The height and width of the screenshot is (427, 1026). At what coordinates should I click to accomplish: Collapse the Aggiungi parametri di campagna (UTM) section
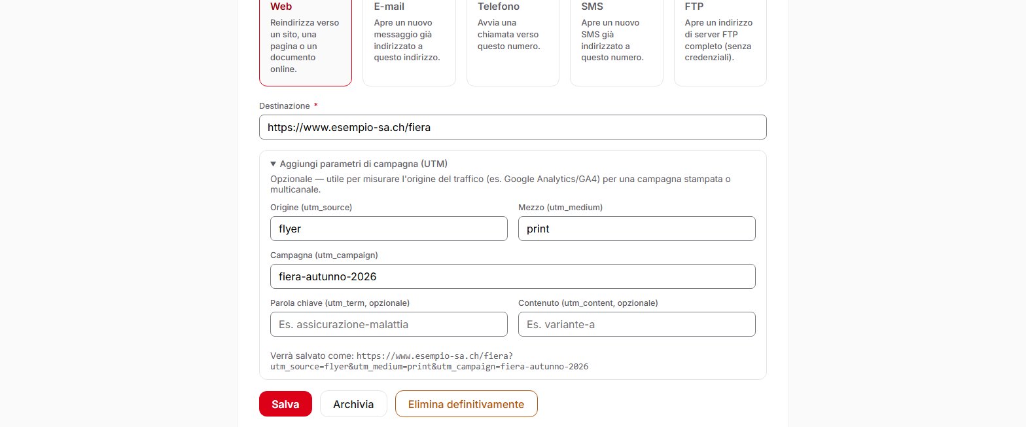coord(359,164)
